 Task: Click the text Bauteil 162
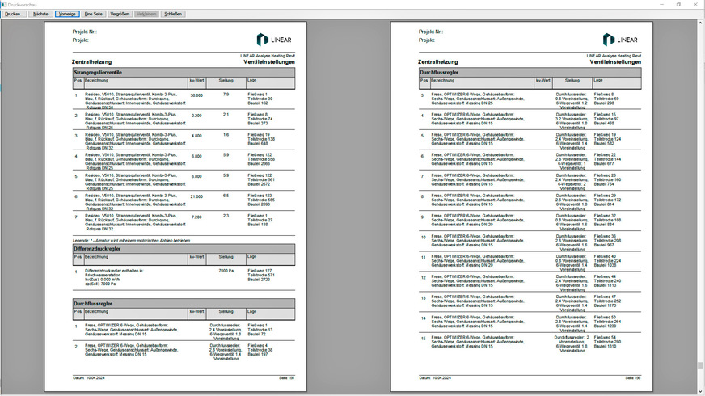(x=258, y=103)
